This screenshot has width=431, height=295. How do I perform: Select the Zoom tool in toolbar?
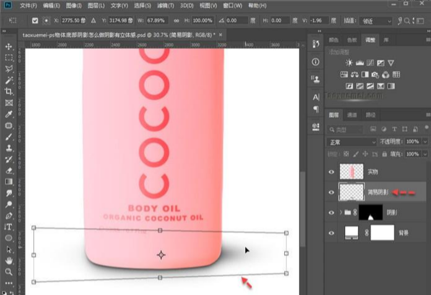9,272
